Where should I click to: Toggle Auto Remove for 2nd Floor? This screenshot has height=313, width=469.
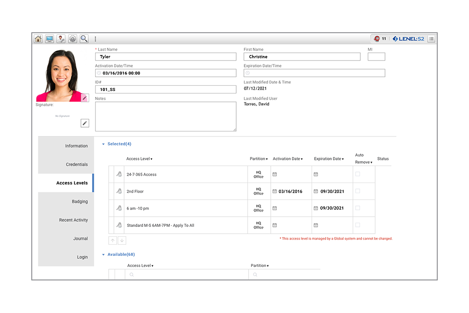[x=358, y=191]
